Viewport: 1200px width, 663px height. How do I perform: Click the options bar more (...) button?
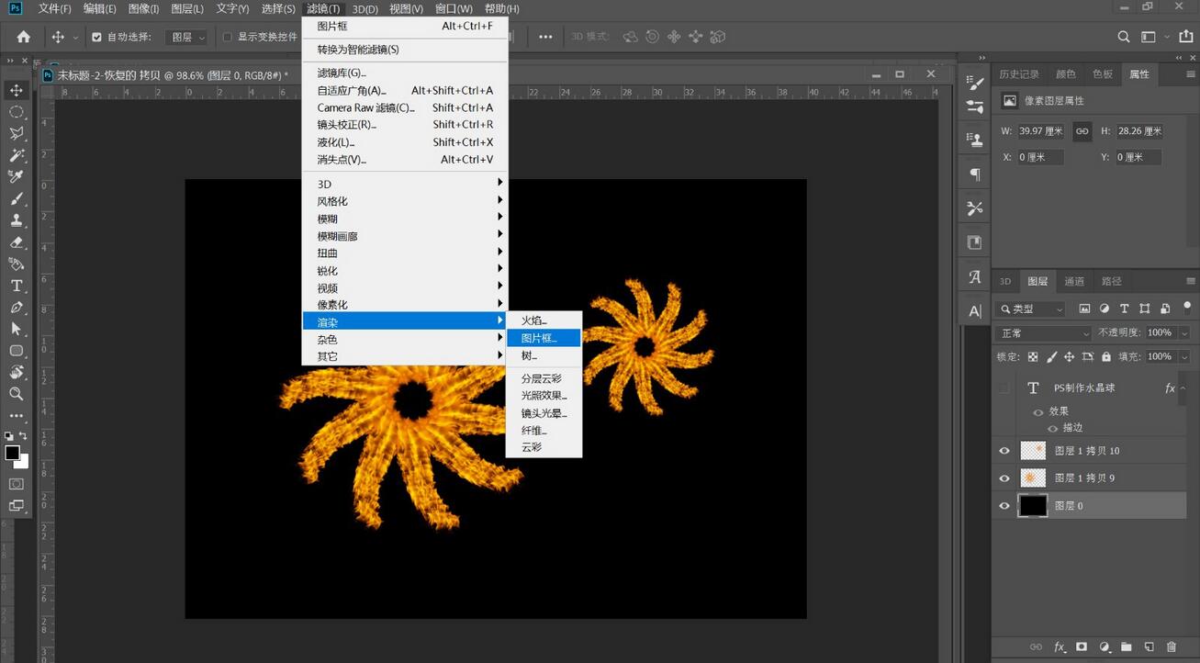tap(545, 38)
